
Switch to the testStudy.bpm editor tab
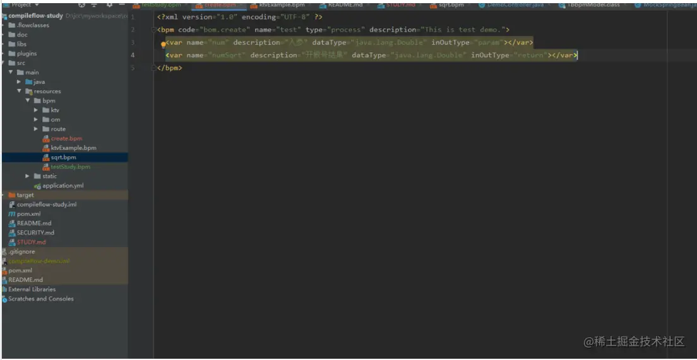coord(161,5)
